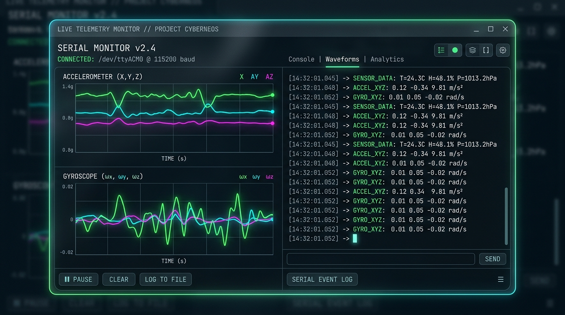
Task: Open the hamburger menu beside Serial Event Log
Action: pos(501,279)
